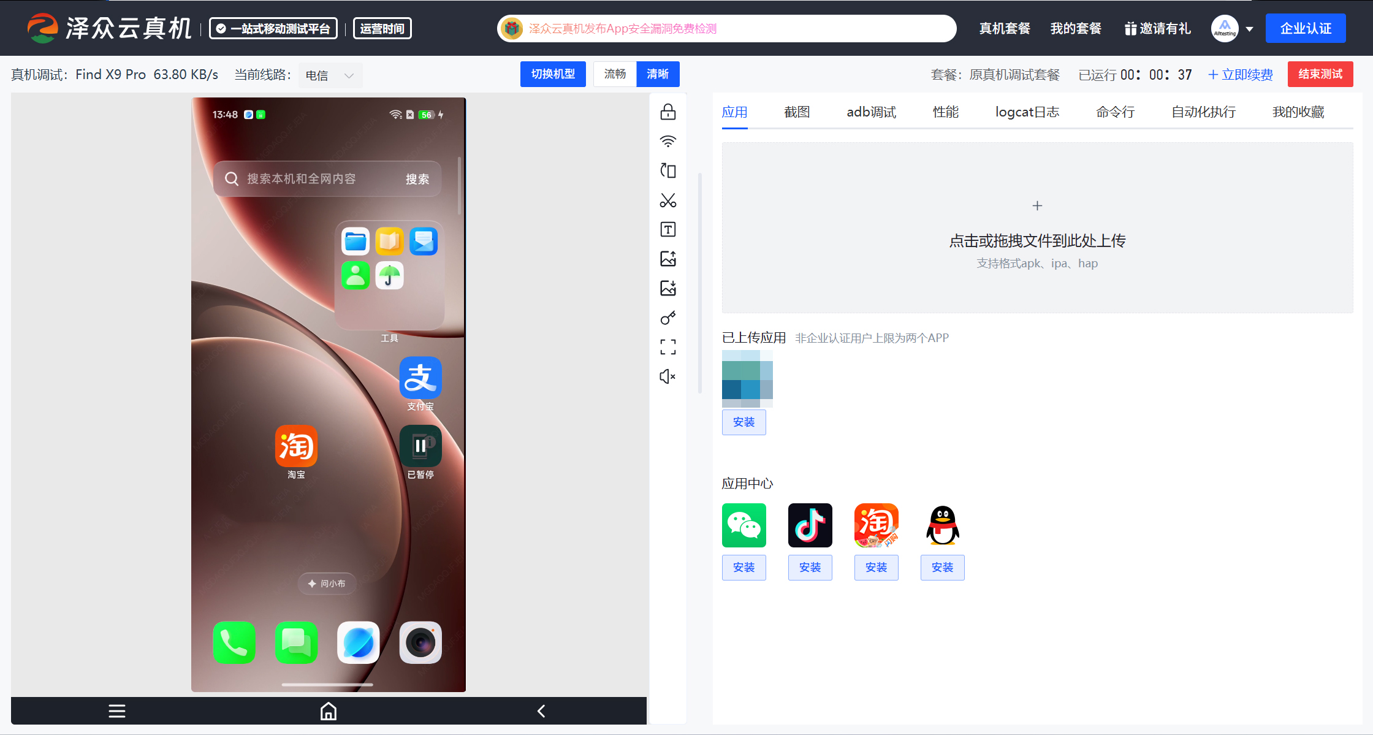Click the red 结束测试 button
Image resolution: width=1373 pixels, height=735 pixels.
tap(1320, 74)
